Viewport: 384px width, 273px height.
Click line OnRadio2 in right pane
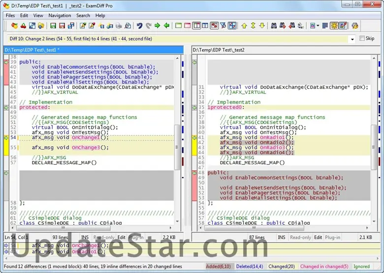tap(256, 143)
